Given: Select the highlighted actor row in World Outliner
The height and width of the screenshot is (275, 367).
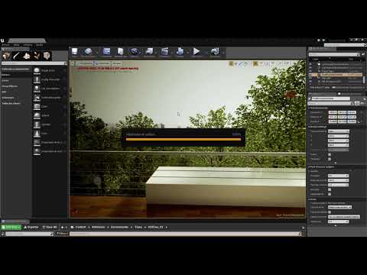Looking at the screenshot, I should click(336, 75).
